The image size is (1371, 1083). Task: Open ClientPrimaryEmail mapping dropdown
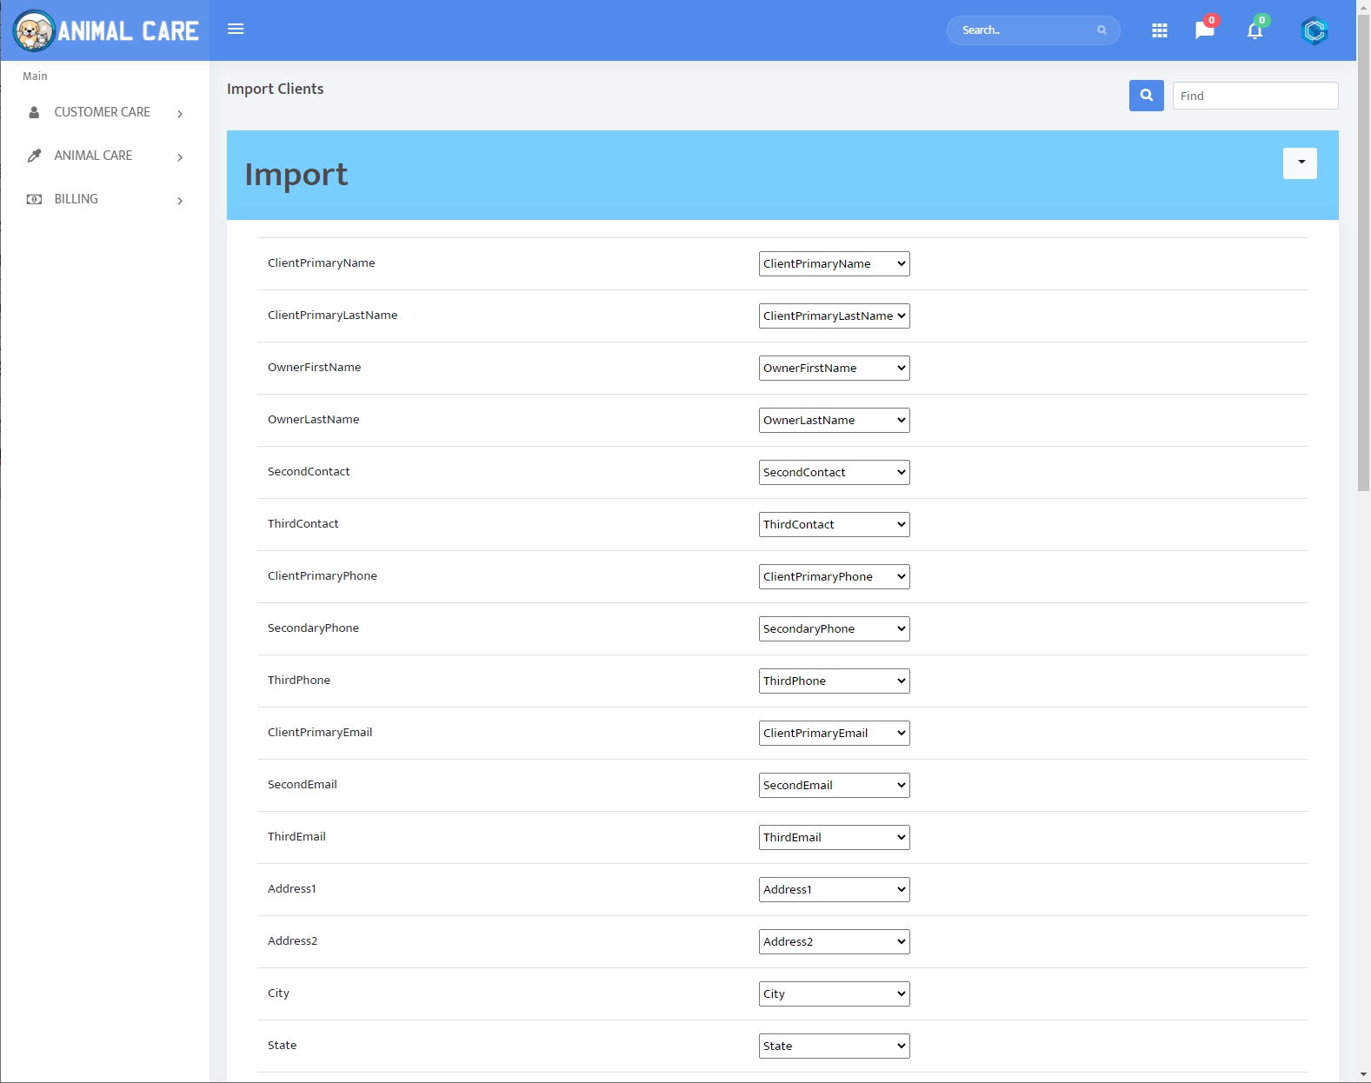coord(834,733)
